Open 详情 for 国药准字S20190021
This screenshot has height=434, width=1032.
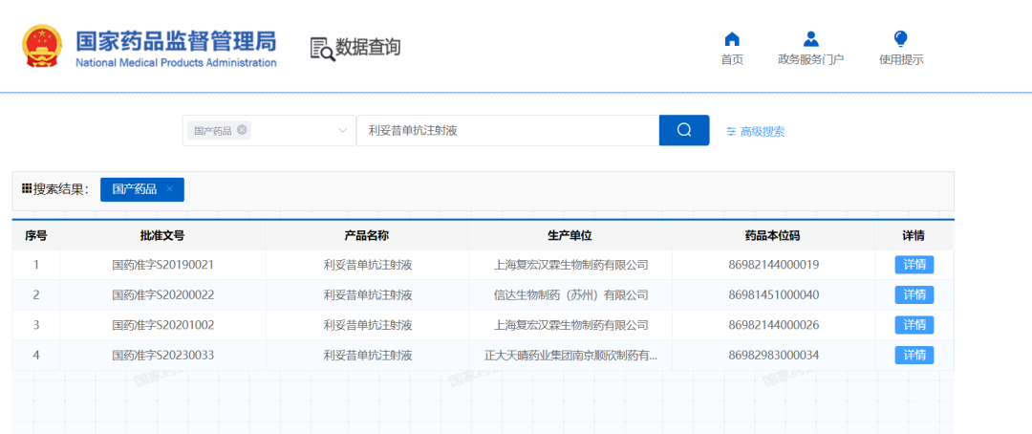point(914,265)
